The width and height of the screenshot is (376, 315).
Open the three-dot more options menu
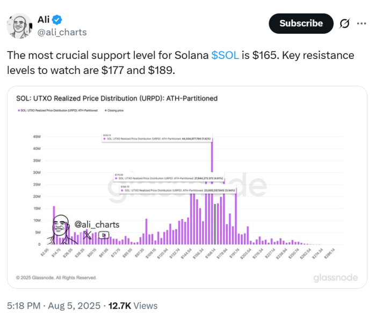(x=361, y=24)
